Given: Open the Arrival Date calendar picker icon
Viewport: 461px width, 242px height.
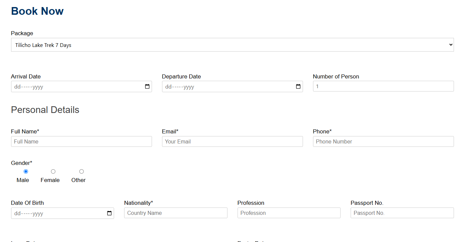Looking at the screenshot, I should 147,87.
